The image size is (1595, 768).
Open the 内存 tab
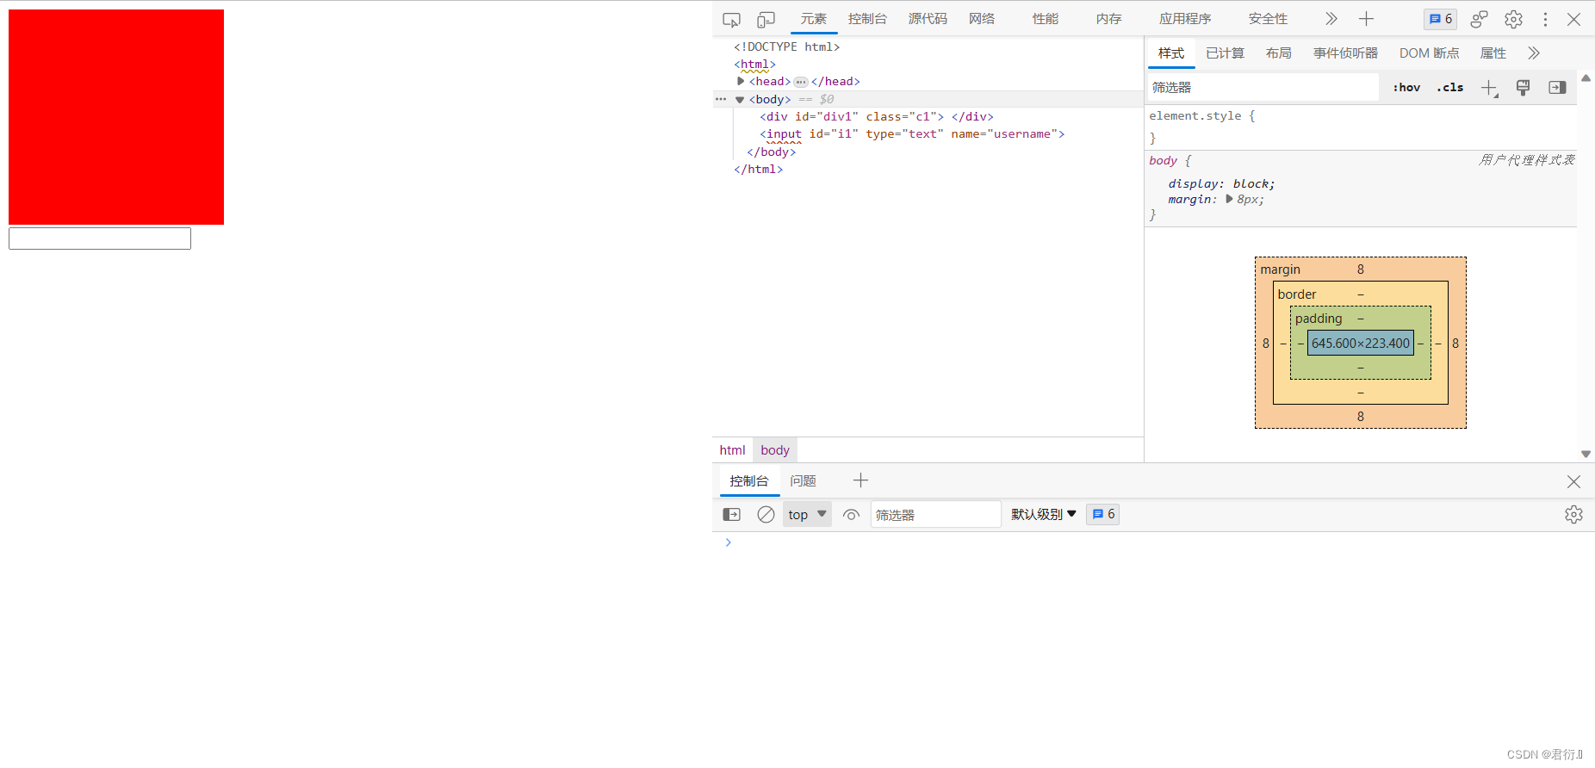pyautogui.click(x=1109, y=19)
